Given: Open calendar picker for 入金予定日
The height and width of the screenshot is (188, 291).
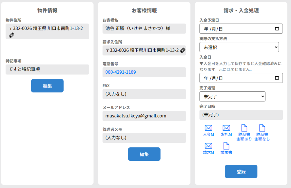Looking at the screenshot, I should click(x=277, y=29).
